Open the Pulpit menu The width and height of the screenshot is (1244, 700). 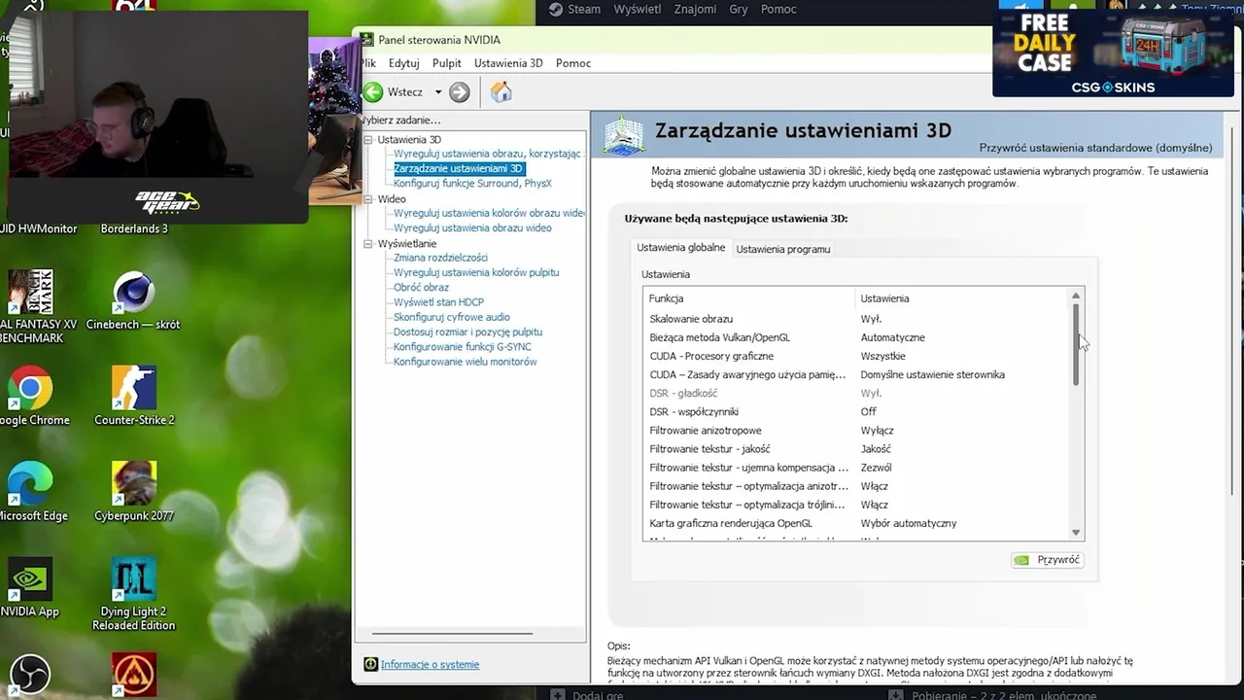point(447,63)
